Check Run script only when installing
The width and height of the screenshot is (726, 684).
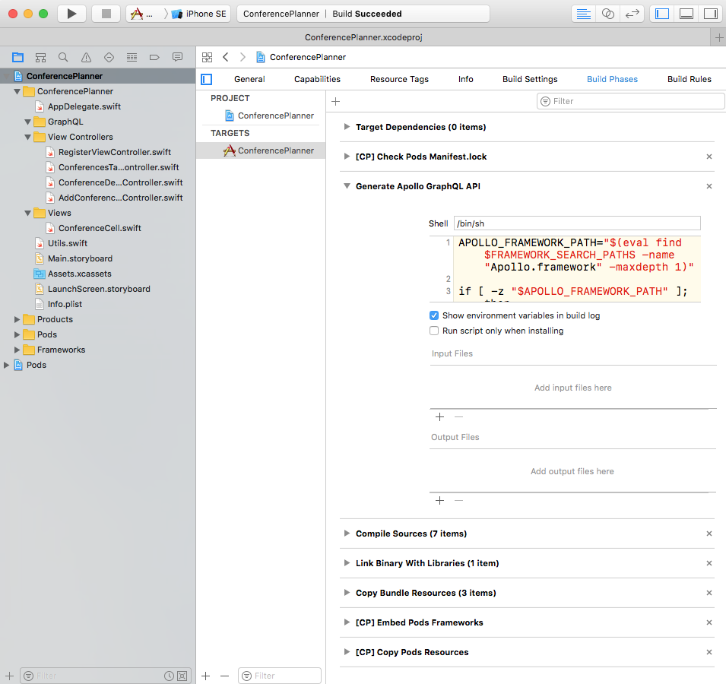click(434, 331)
